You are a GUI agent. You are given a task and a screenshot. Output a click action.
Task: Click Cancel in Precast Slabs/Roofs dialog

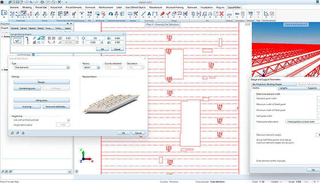click(x=138, y=133)
